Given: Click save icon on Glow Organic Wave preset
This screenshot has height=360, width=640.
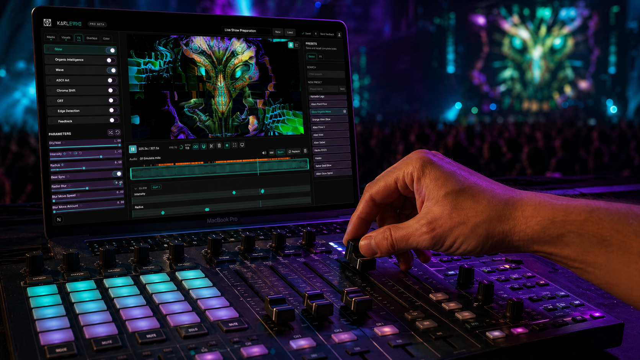Looking at the screenshot, I should coord(344,112).
